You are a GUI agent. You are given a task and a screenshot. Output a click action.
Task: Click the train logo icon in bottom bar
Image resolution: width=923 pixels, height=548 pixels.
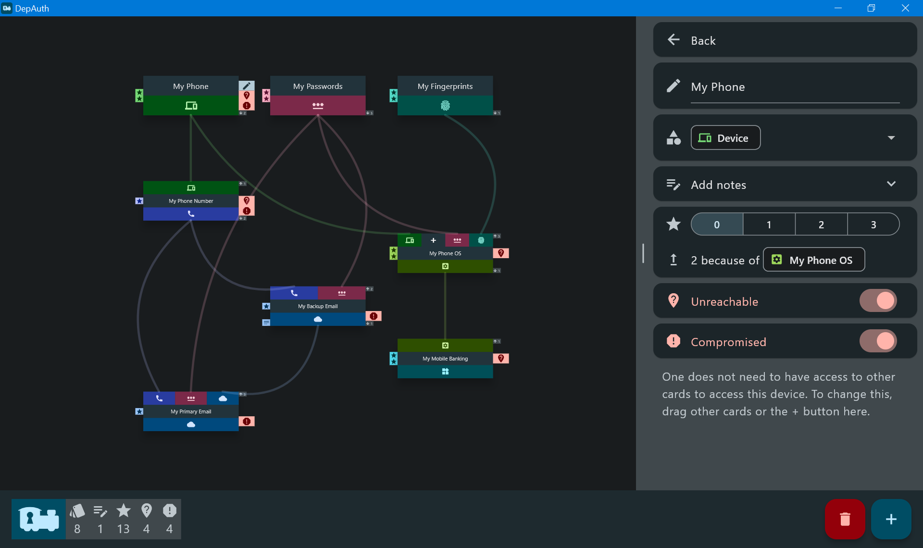click(39, 519)
